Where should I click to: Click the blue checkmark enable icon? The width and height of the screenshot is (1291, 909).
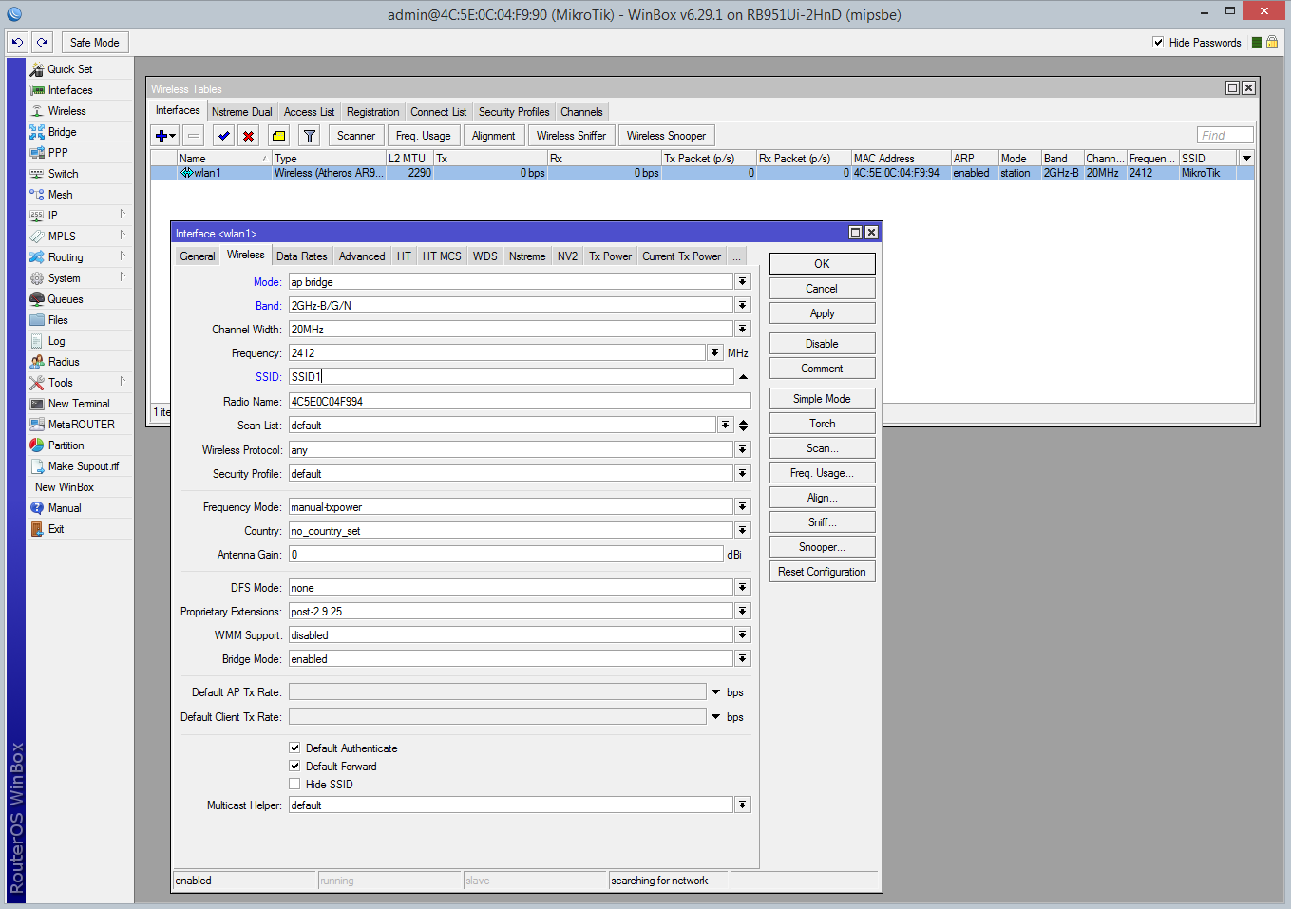tap(223, 136)
